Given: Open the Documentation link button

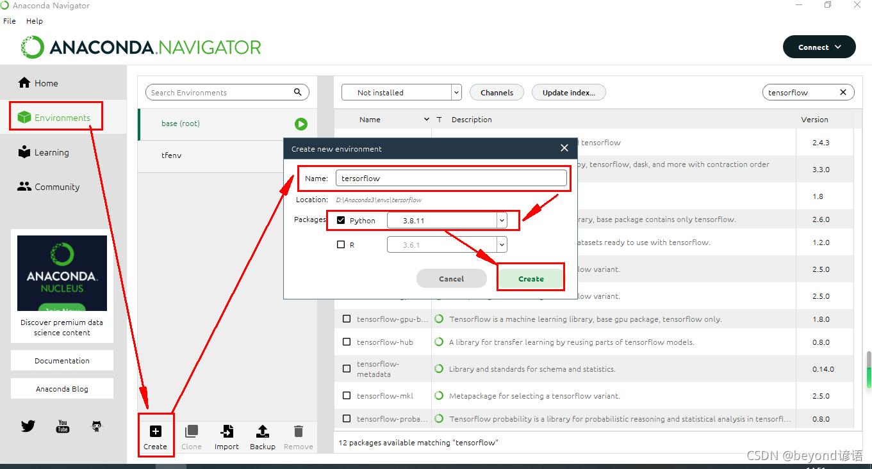Looking at the screenshot, I should (62, 360).
